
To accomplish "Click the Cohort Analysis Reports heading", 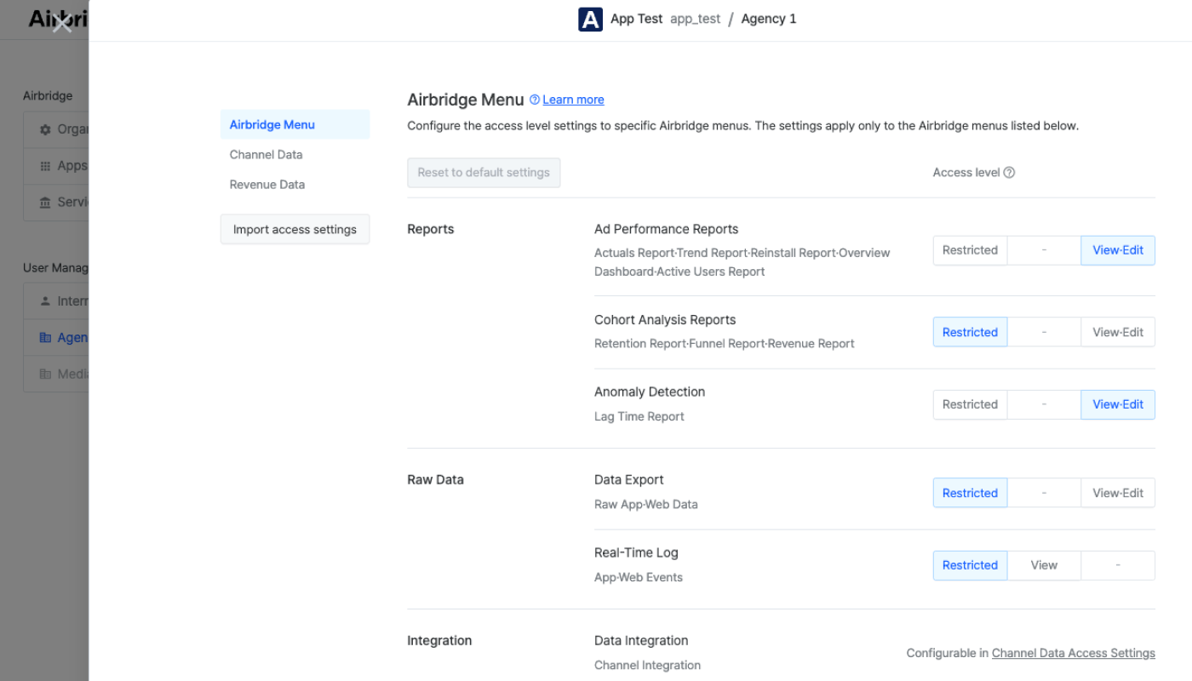I will tap(665, 320).
